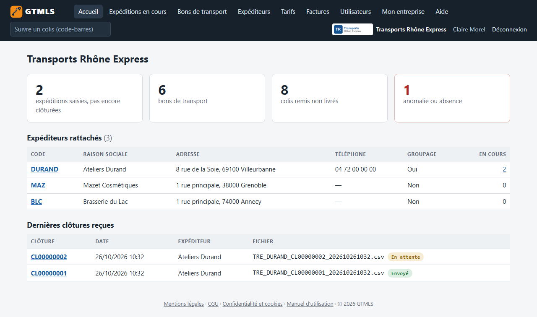The height and width of the screenshot is (317, 537).
Task: Click the GTMLS orange logo icon
Action: 16,12
